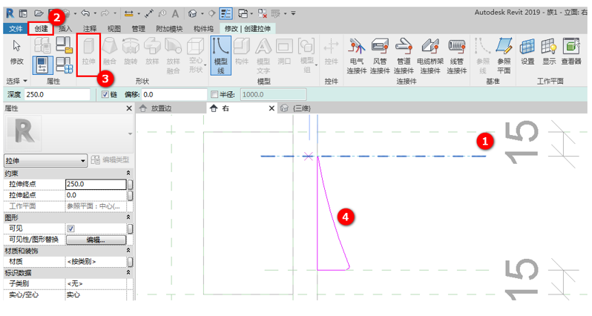Select the 模型线 (Model Line) tool
Image resolution: width=592 pixels, height=316 pixels.
point(221,56)
